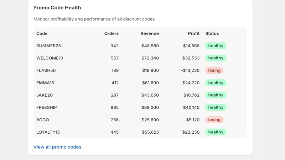Click the Revenue column header

tap(150, 33)
